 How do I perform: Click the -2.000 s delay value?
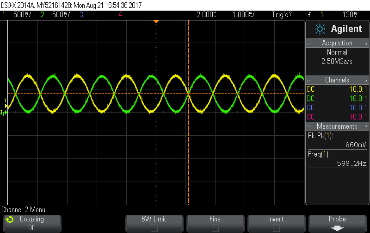[x=205, y=15]
